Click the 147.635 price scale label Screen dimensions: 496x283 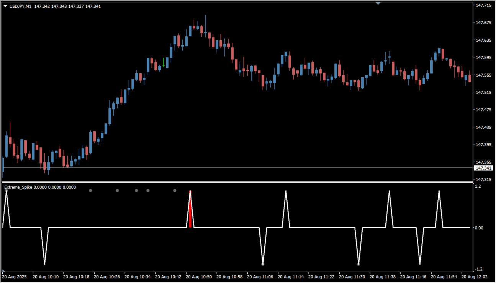(483, 40)
